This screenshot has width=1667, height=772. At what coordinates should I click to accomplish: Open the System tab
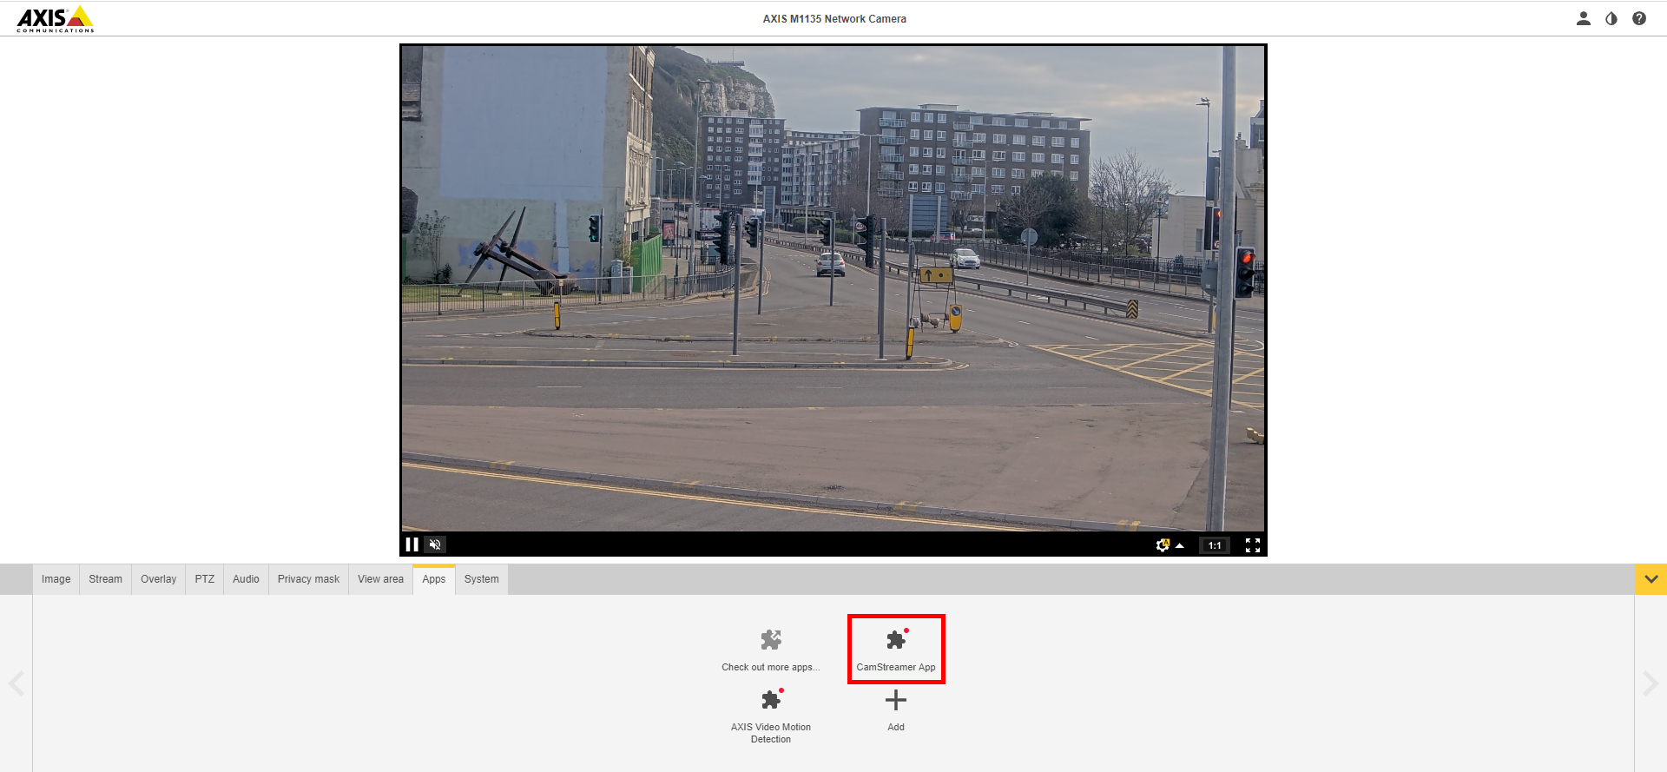pos(481,579)
